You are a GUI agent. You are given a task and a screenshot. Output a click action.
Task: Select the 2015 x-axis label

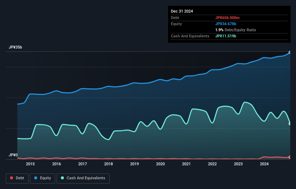tap(30, 164)
